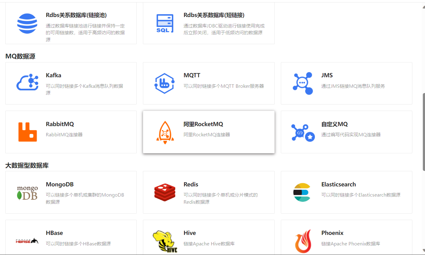
Task: Click the orange RabbitMQ logo
Action: [x=28, y=132]
